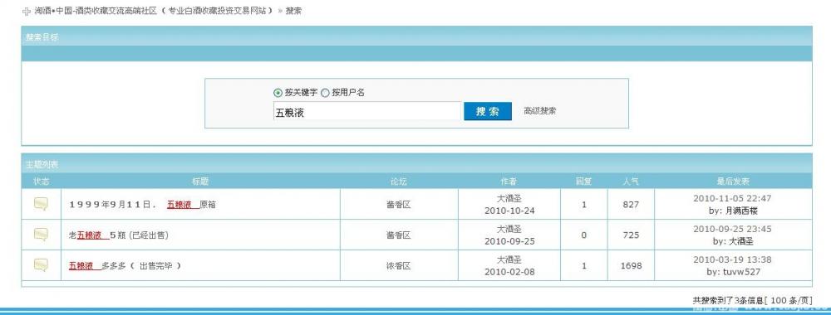Open the forum home breadcrumb link 淘酒•中国
The image size is (831, 315).
155,11
